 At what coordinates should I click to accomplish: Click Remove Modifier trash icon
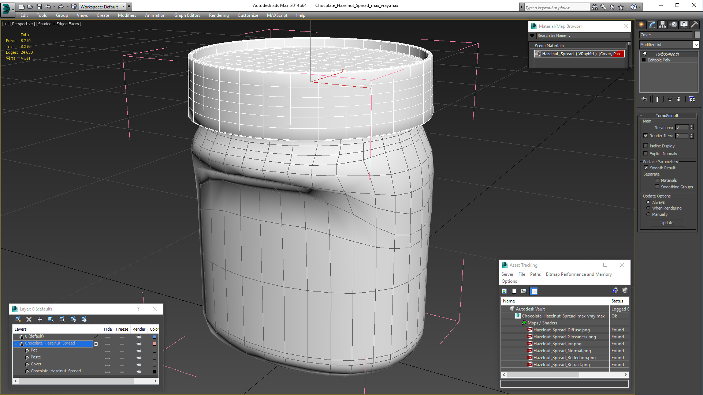tap(679, 99)
